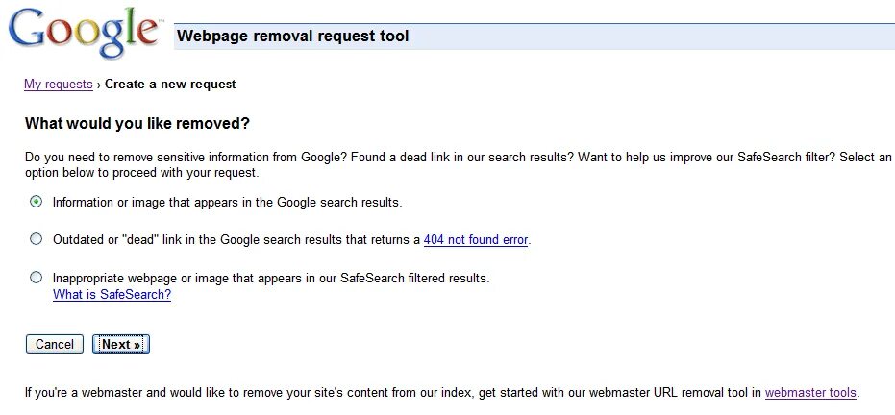Image resolution: width=895 pixels, height=415 pixels.
Task: Click the What would you like removed? heading
Action: point(137,124)
